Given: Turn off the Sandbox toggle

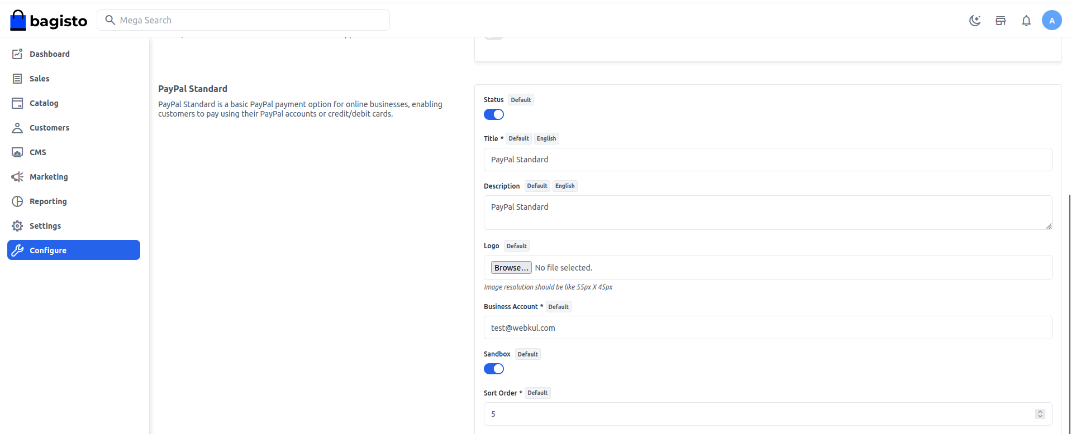Looking at the screenshot, I should pyautogui.click(x=494, y=369).
